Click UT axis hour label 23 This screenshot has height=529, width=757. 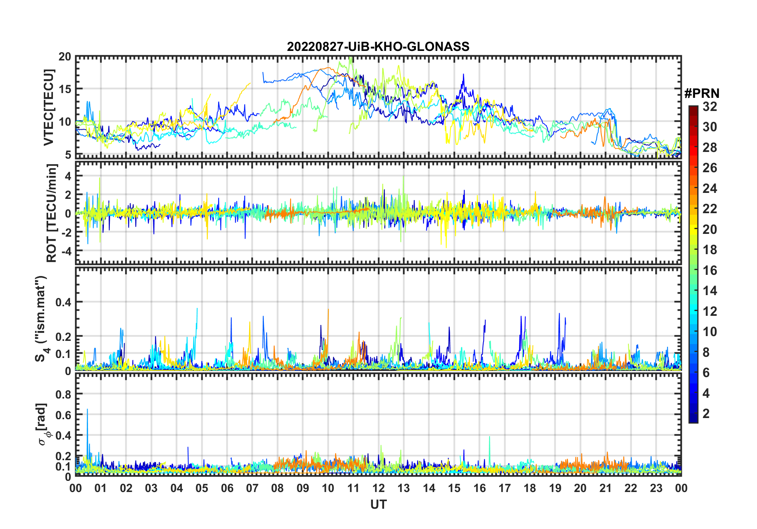[x=656, y=488]
